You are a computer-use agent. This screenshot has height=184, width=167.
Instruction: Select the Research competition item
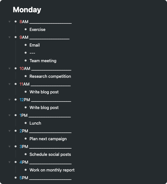(x=50, y=76)
